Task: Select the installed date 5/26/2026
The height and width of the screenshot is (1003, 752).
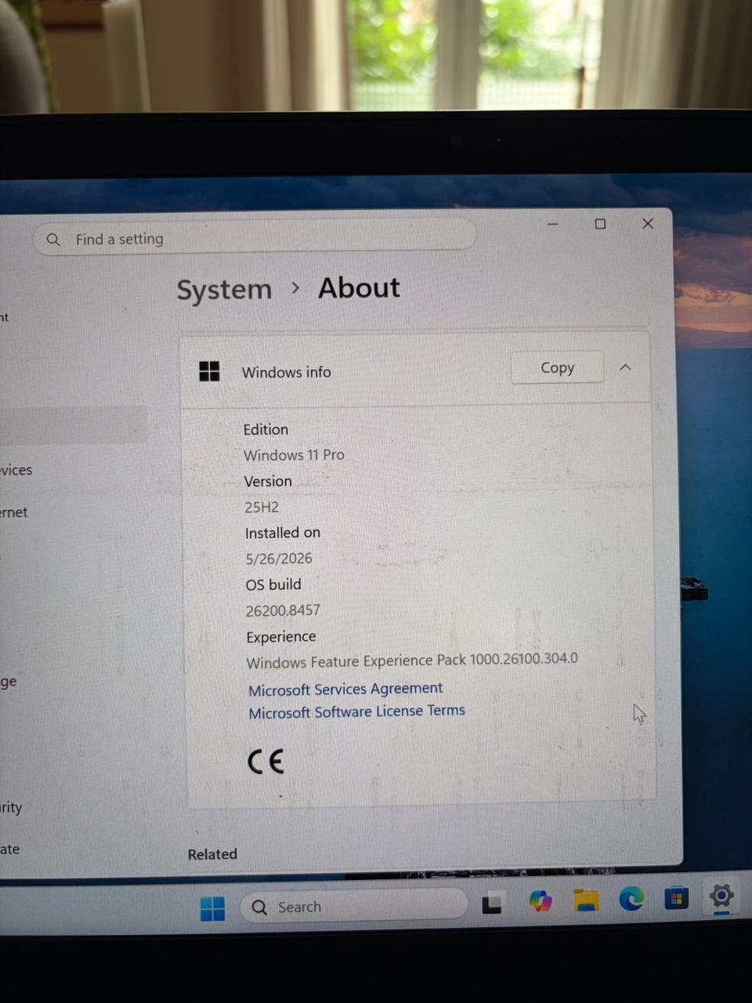Action: tap(279, 559)
